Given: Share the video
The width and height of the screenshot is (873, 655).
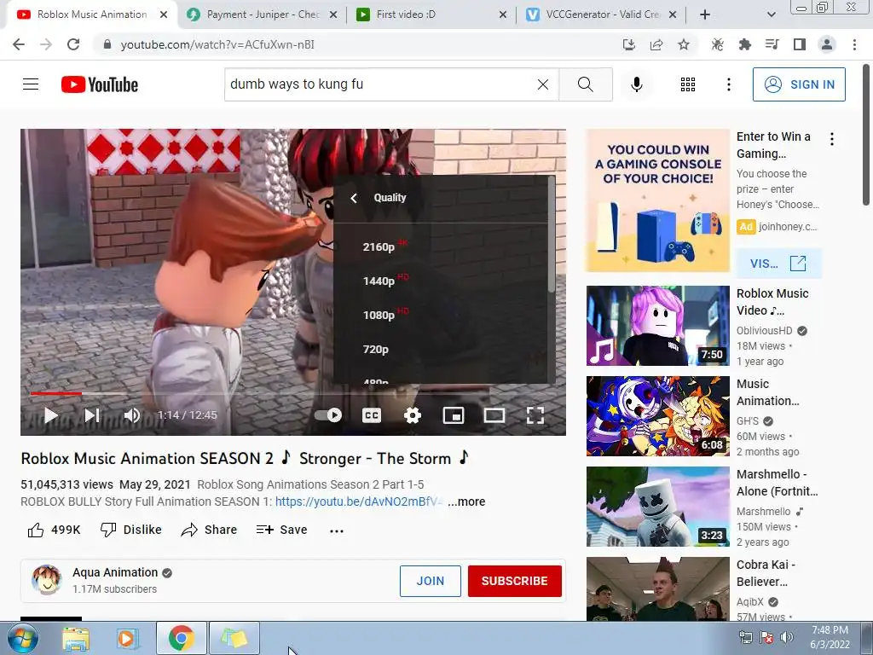Looking at the screenshot, I should (x=210, y=530).
